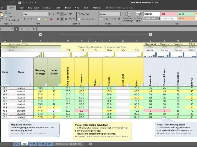Expand hidden columns with the plus box
197x147 pixels.
pos(40,34)
